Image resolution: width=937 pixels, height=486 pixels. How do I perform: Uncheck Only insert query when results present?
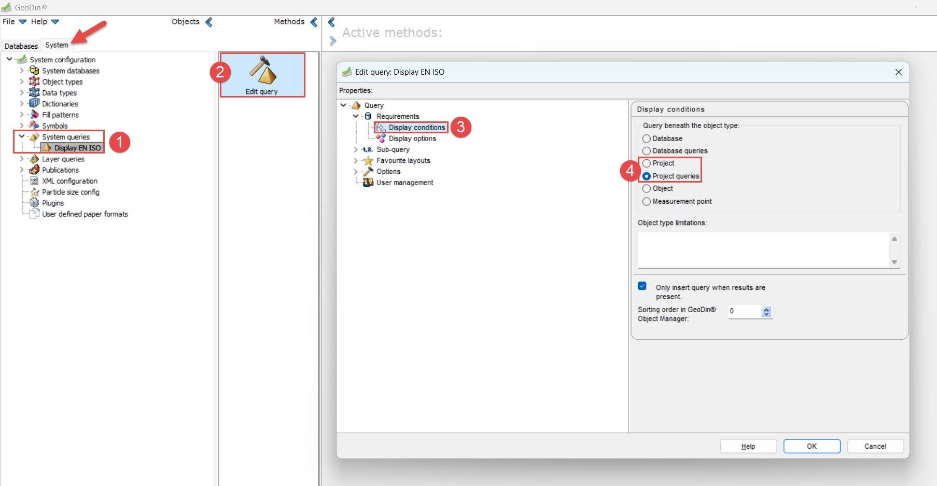(642, 286)
